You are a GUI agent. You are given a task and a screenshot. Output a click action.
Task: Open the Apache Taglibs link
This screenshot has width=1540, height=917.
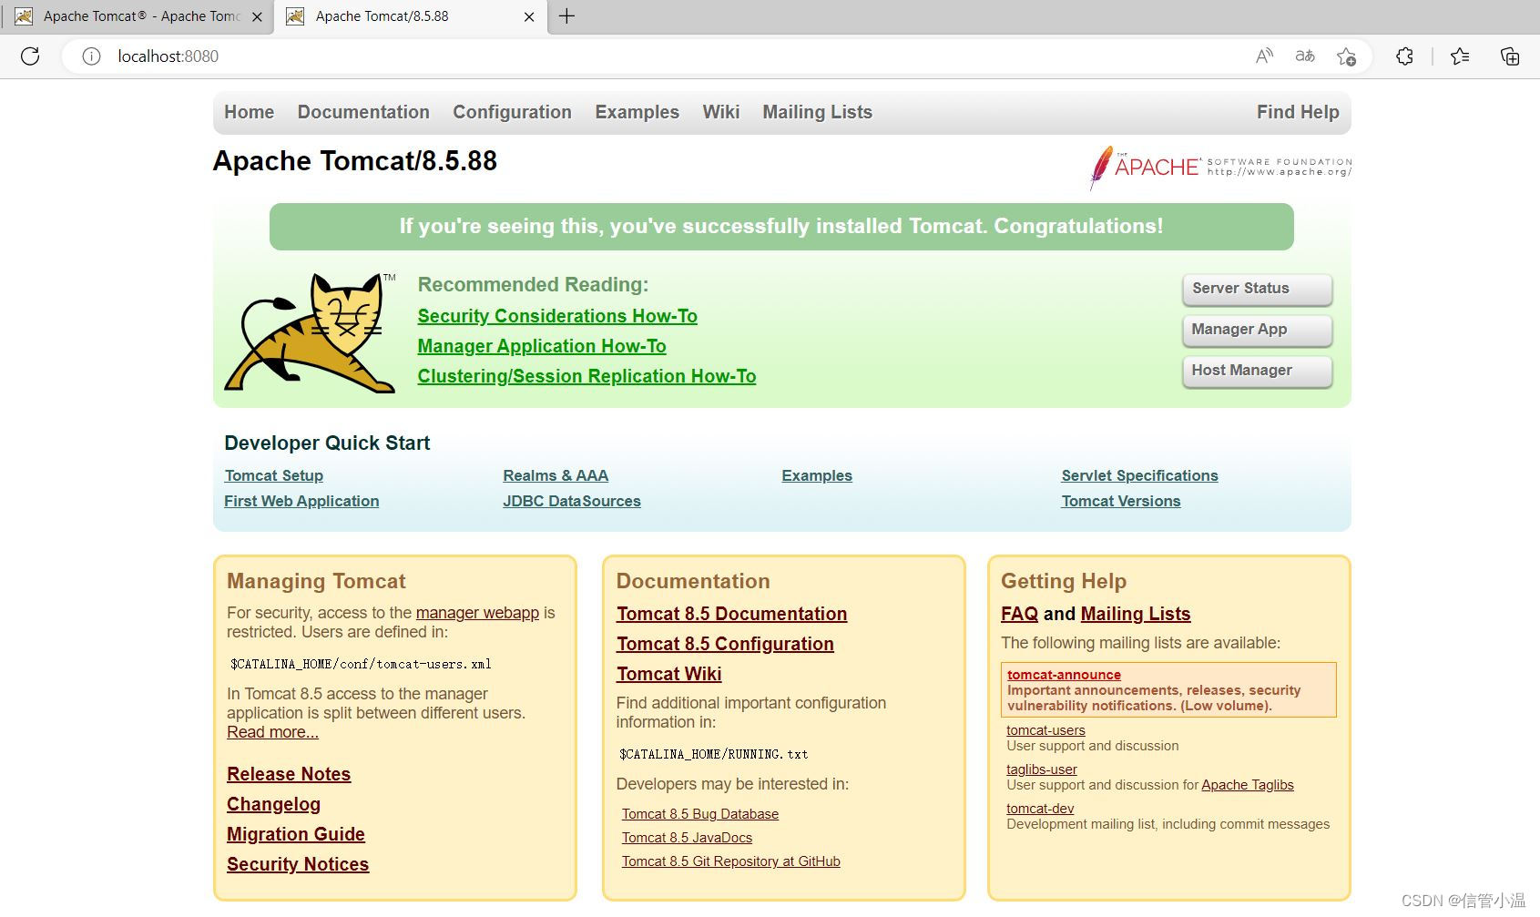tap(1247, 785)
